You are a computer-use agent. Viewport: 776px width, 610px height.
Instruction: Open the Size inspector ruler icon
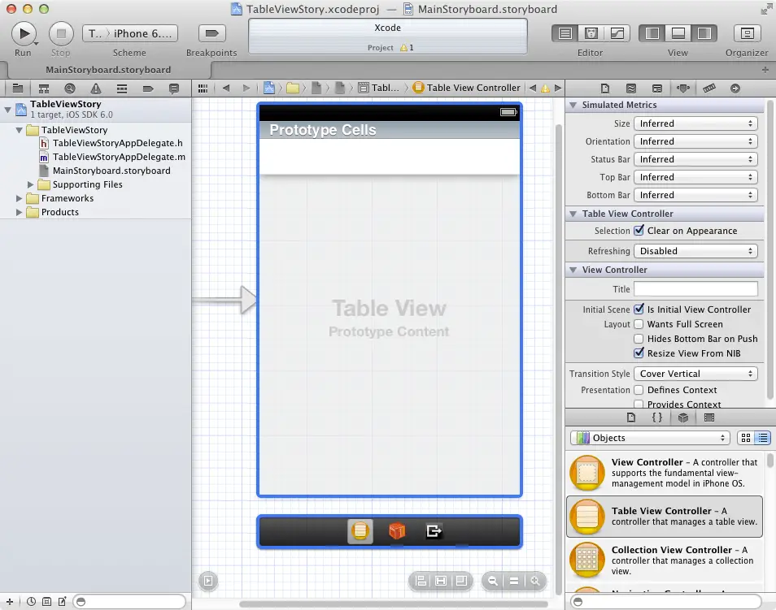pos(710,88)
